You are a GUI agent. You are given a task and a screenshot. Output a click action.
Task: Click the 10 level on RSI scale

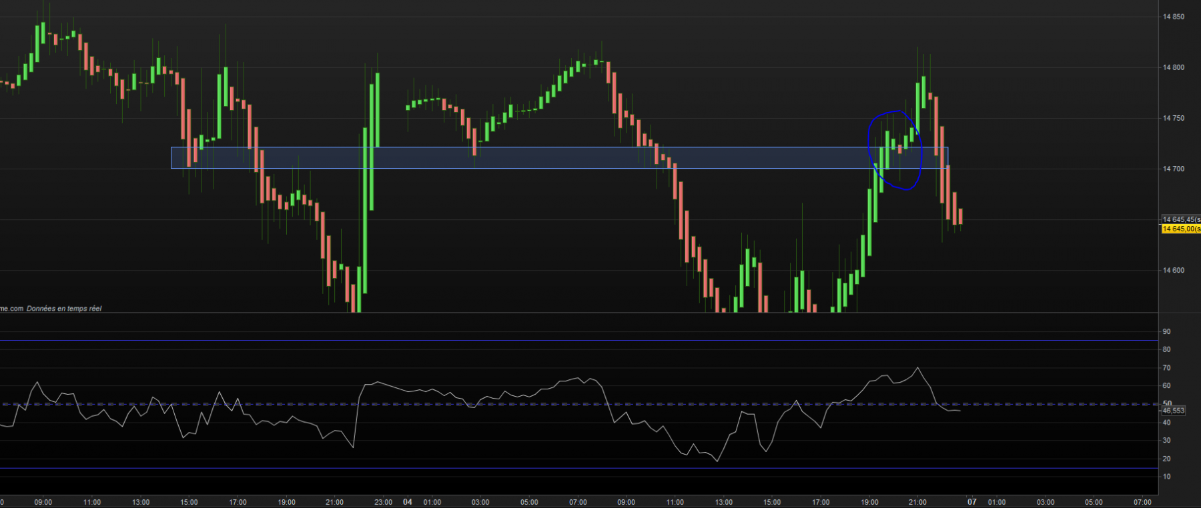coord(1166,477)
